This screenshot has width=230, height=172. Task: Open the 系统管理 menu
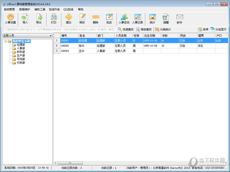[x=9, y=9]
